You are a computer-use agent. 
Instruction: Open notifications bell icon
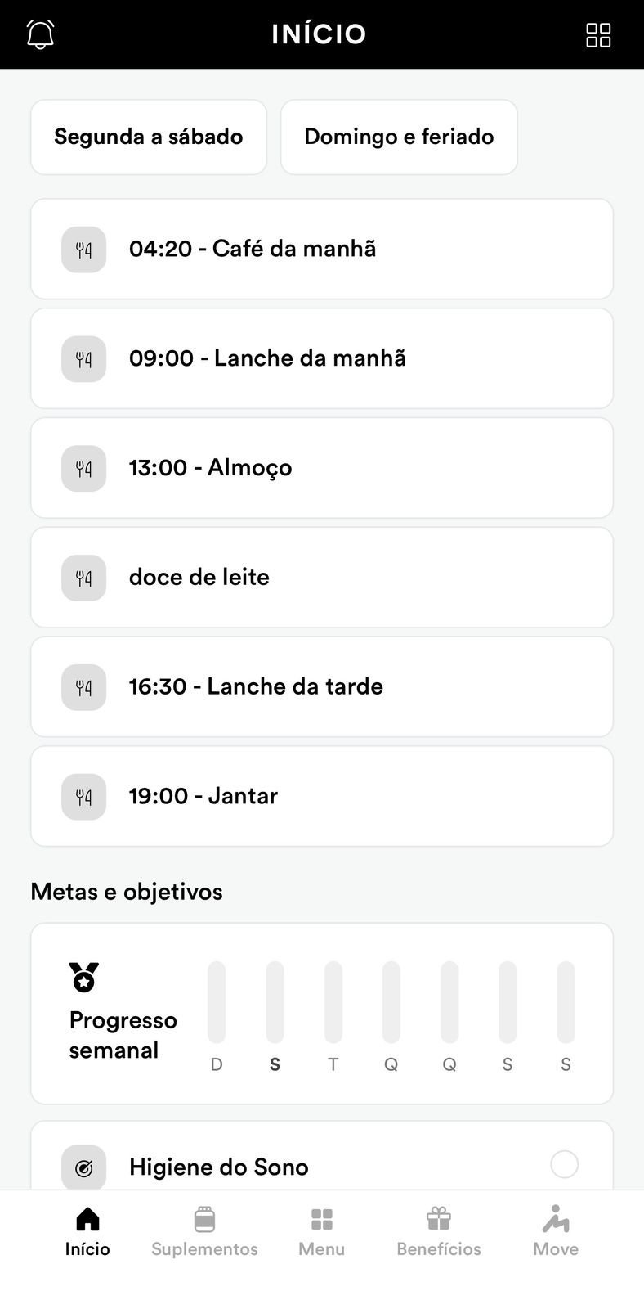(40, 34)
